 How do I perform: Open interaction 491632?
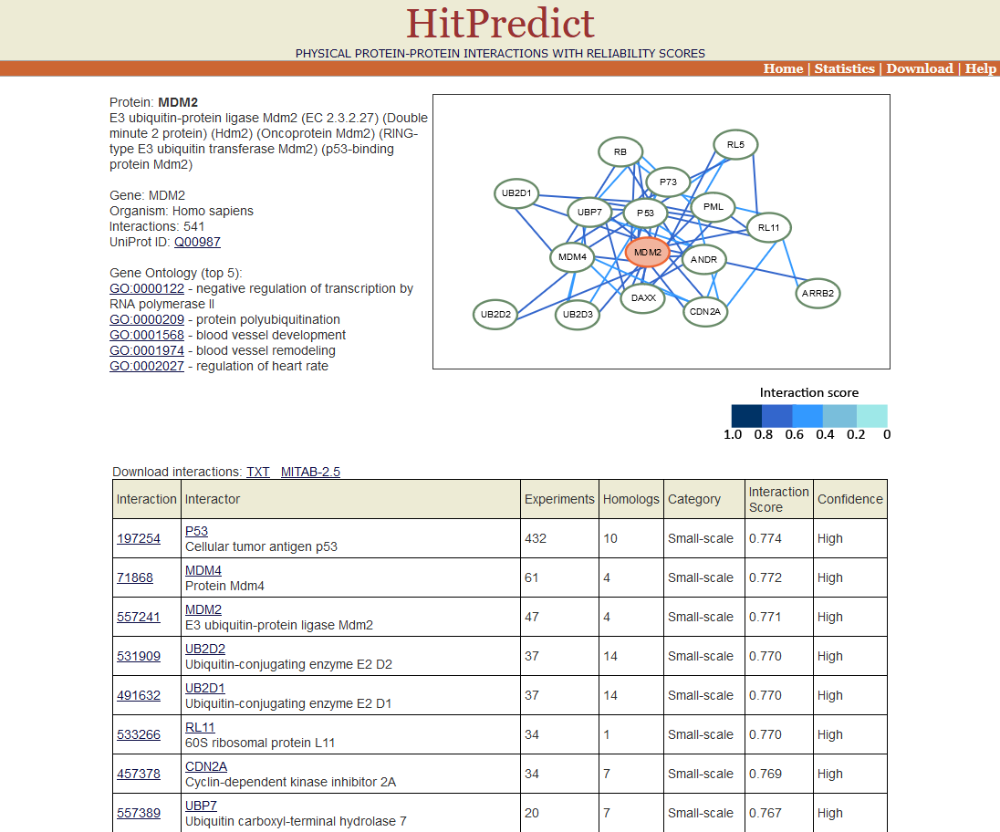pos(139,695)
